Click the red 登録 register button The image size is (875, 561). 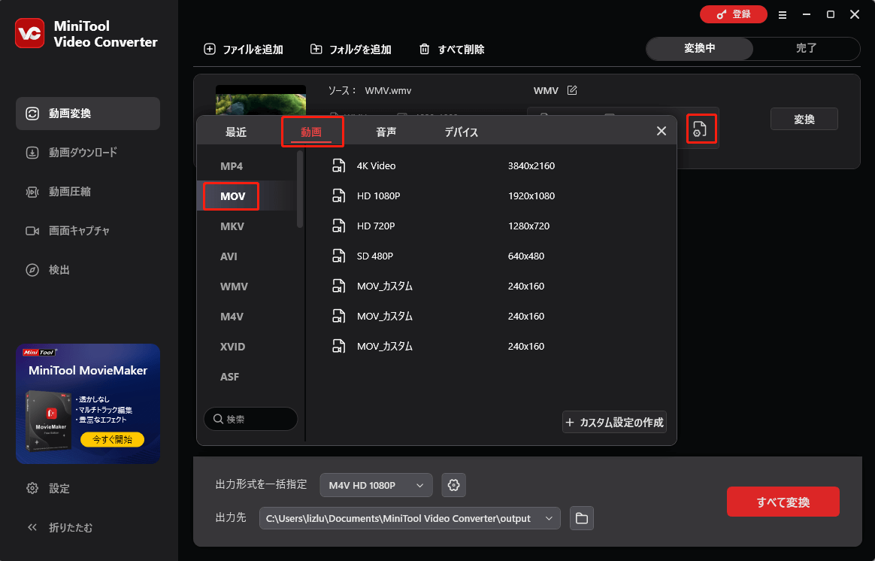click(733, 14)
